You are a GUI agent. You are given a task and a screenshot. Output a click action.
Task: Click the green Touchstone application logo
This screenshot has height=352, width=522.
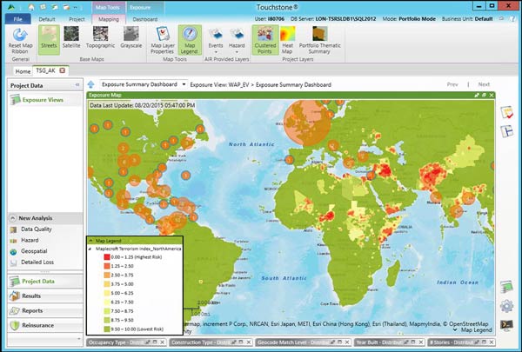pos(11,7)
